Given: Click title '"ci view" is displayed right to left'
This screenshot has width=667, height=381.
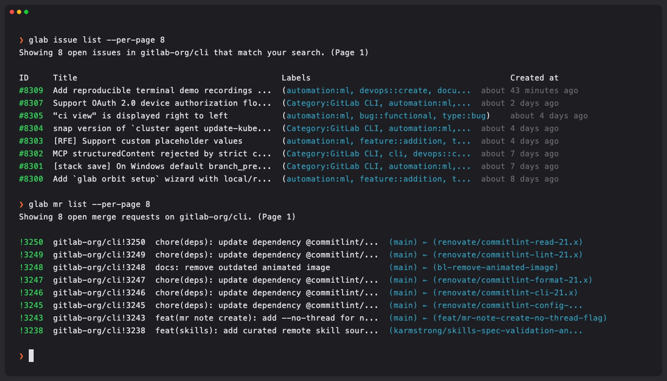Looking at the screenshot, I should (x=141, y=116).
